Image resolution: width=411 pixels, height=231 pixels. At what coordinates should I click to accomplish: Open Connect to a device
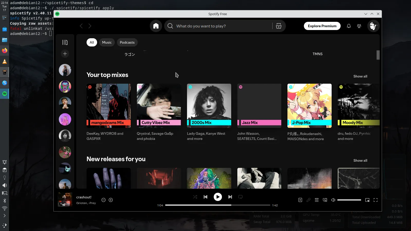tap(325, 200)
